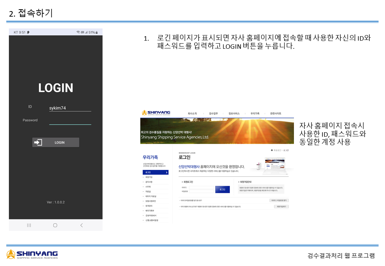
Task: Click the '우리가족' sidebar heading
Action: tap(150, 157)
